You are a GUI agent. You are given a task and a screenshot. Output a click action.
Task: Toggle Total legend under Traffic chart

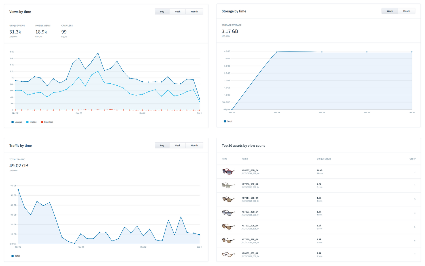pos(16,256)
